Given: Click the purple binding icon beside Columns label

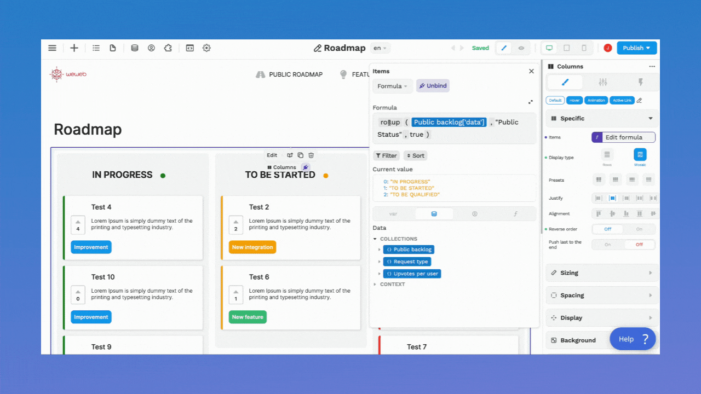Looking at the screenshot, I should [306, 167].
